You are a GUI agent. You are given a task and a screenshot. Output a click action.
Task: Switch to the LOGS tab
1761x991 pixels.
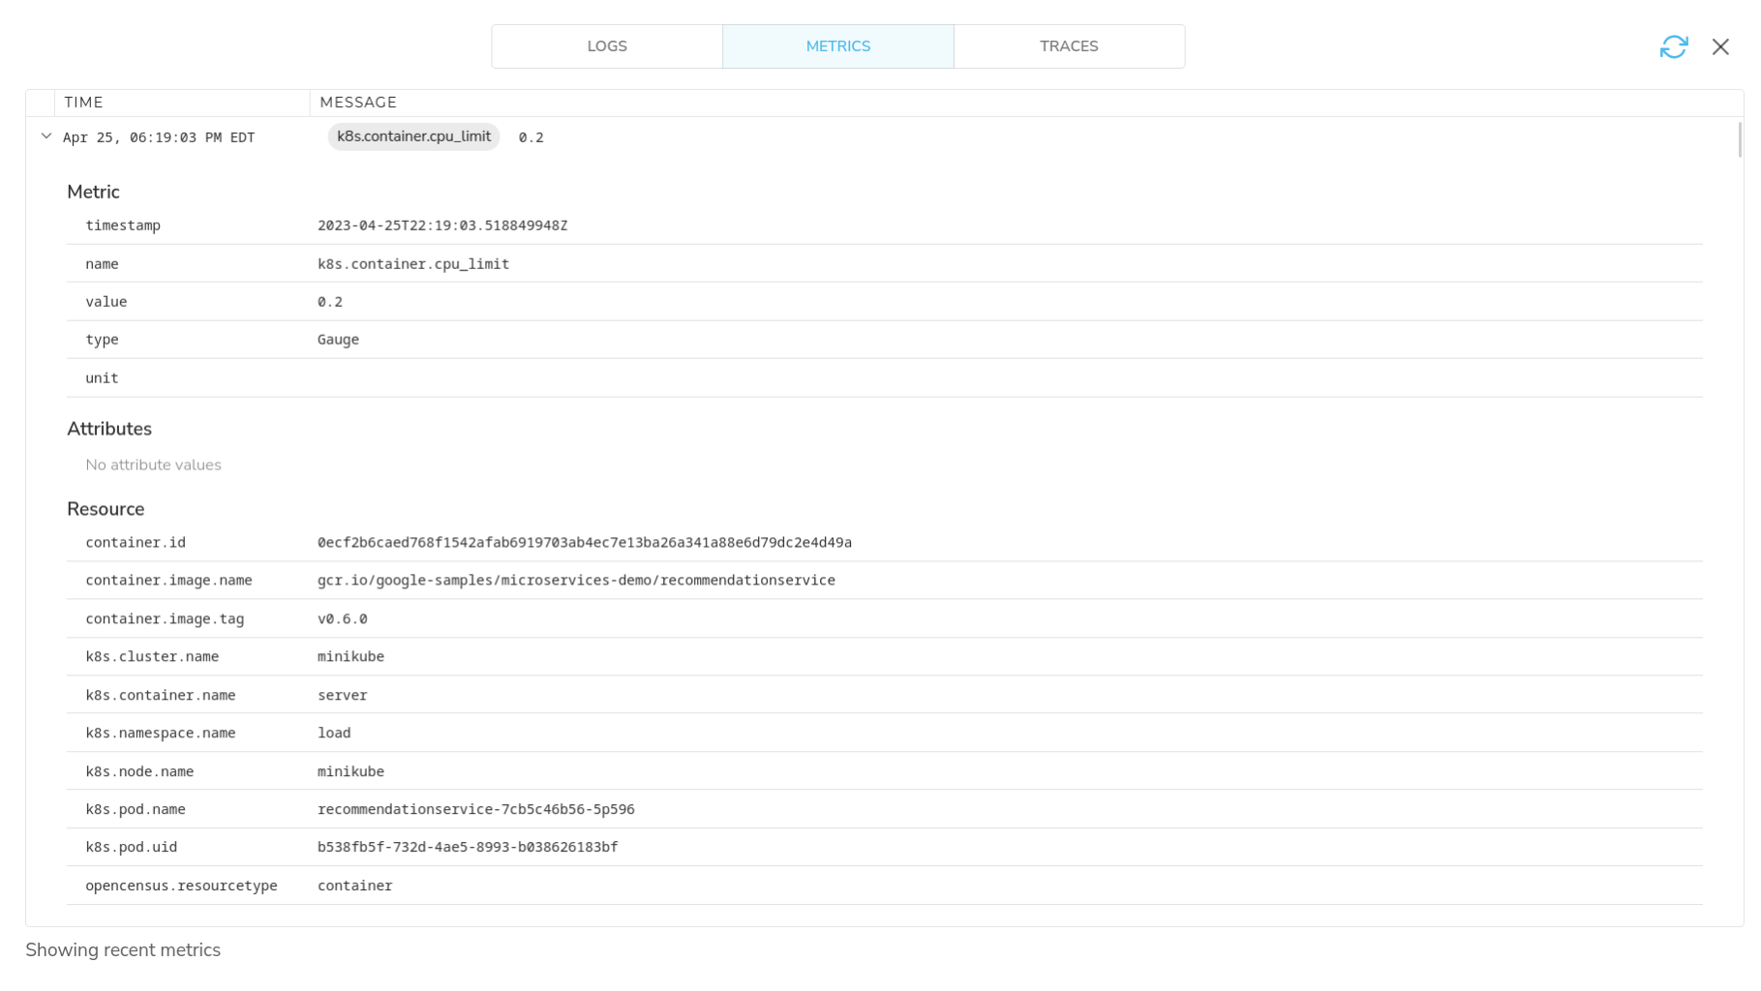point(607,46)
